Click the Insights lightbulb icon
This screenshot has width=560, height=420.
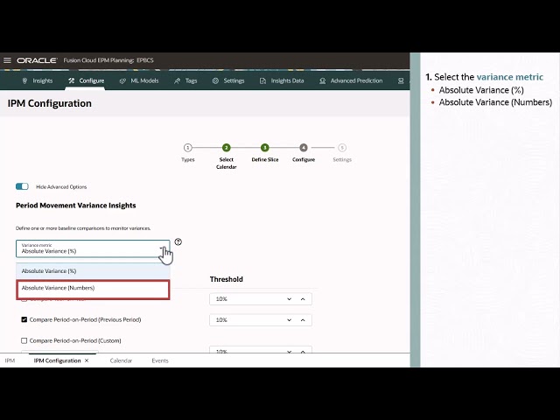pos(24,80)
